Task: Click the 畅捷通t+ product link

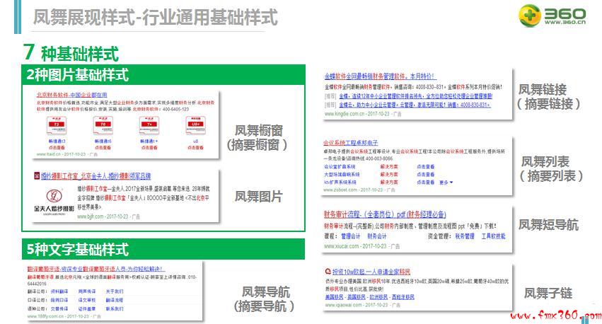Action: click(149, 141)
